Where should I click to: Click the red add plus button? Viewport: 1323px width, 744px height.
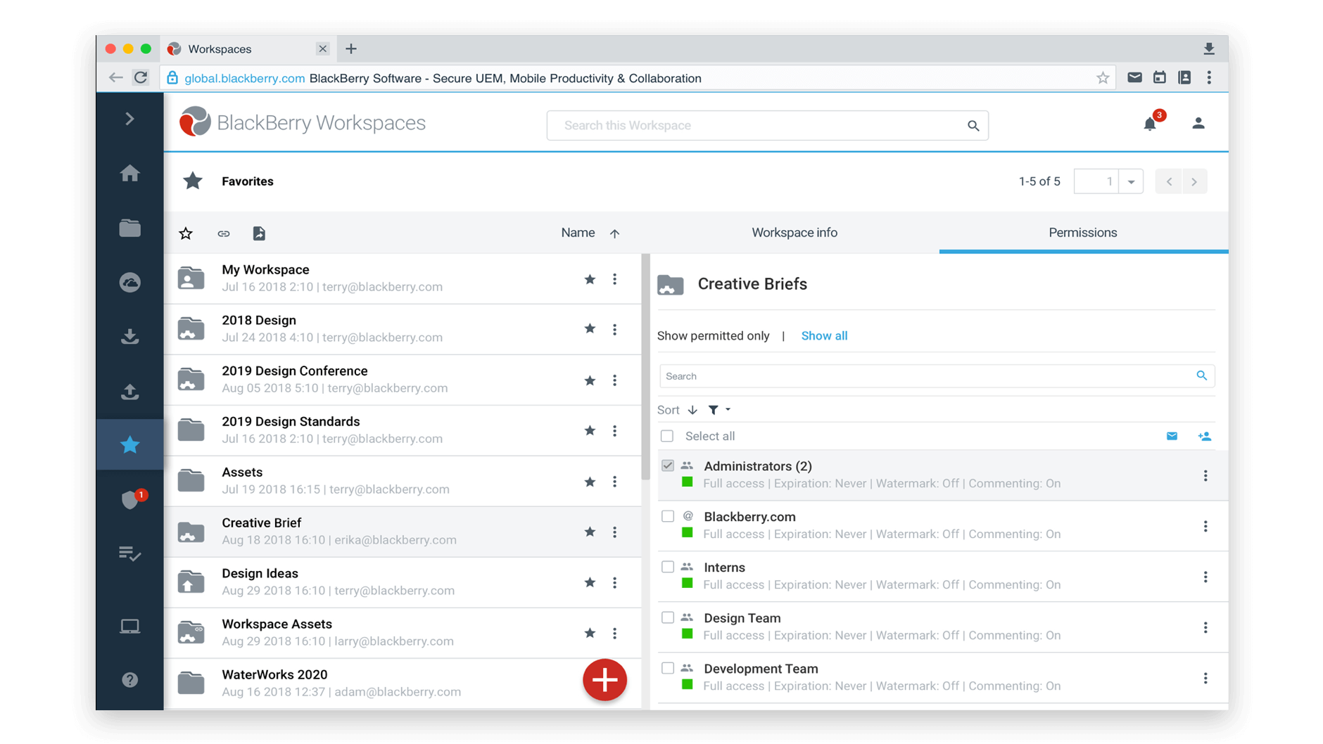[x=604, y=679]
